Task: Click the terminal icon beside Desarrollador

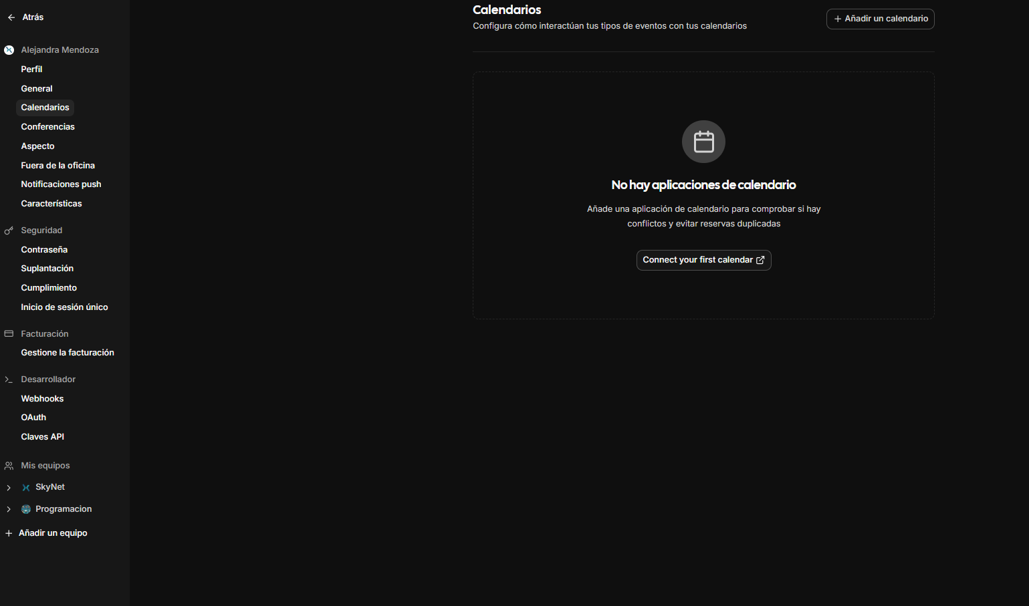Action: tap(9, 380)
